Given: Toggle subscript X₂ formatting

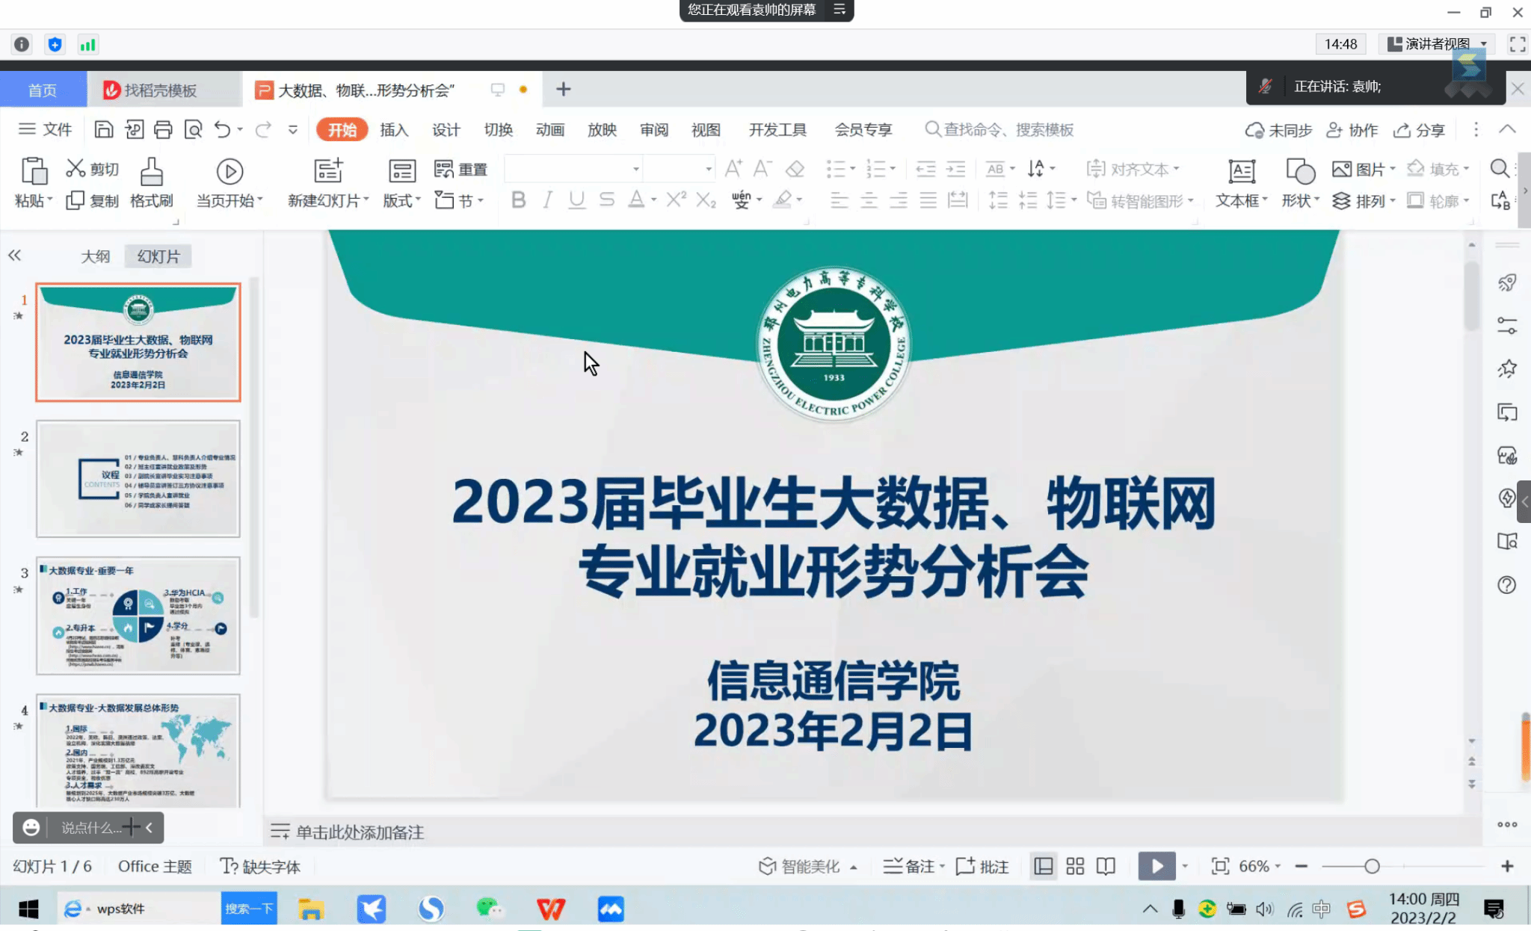Looking at the screenshot, I should pos(706,200).
